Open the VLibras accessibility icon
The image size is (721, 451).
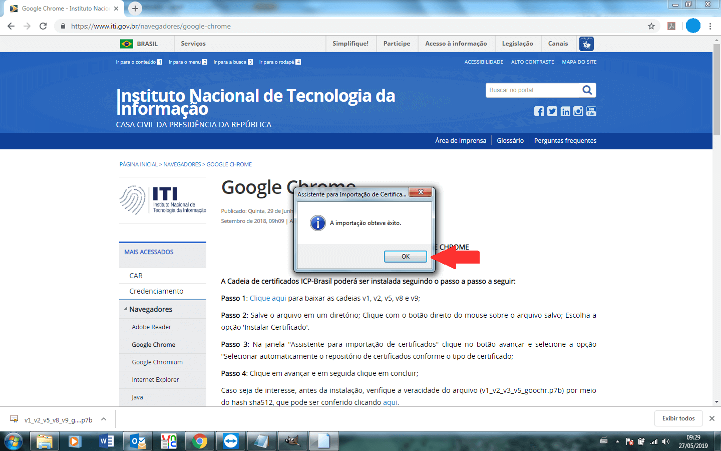click(586, 44)
